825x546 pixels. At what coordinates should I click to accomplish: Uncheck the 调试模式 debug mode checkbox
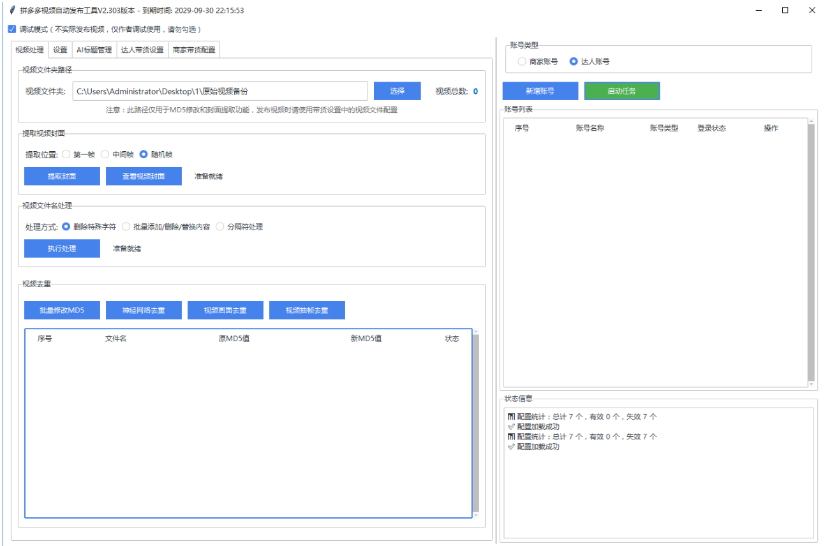[11, 29]
